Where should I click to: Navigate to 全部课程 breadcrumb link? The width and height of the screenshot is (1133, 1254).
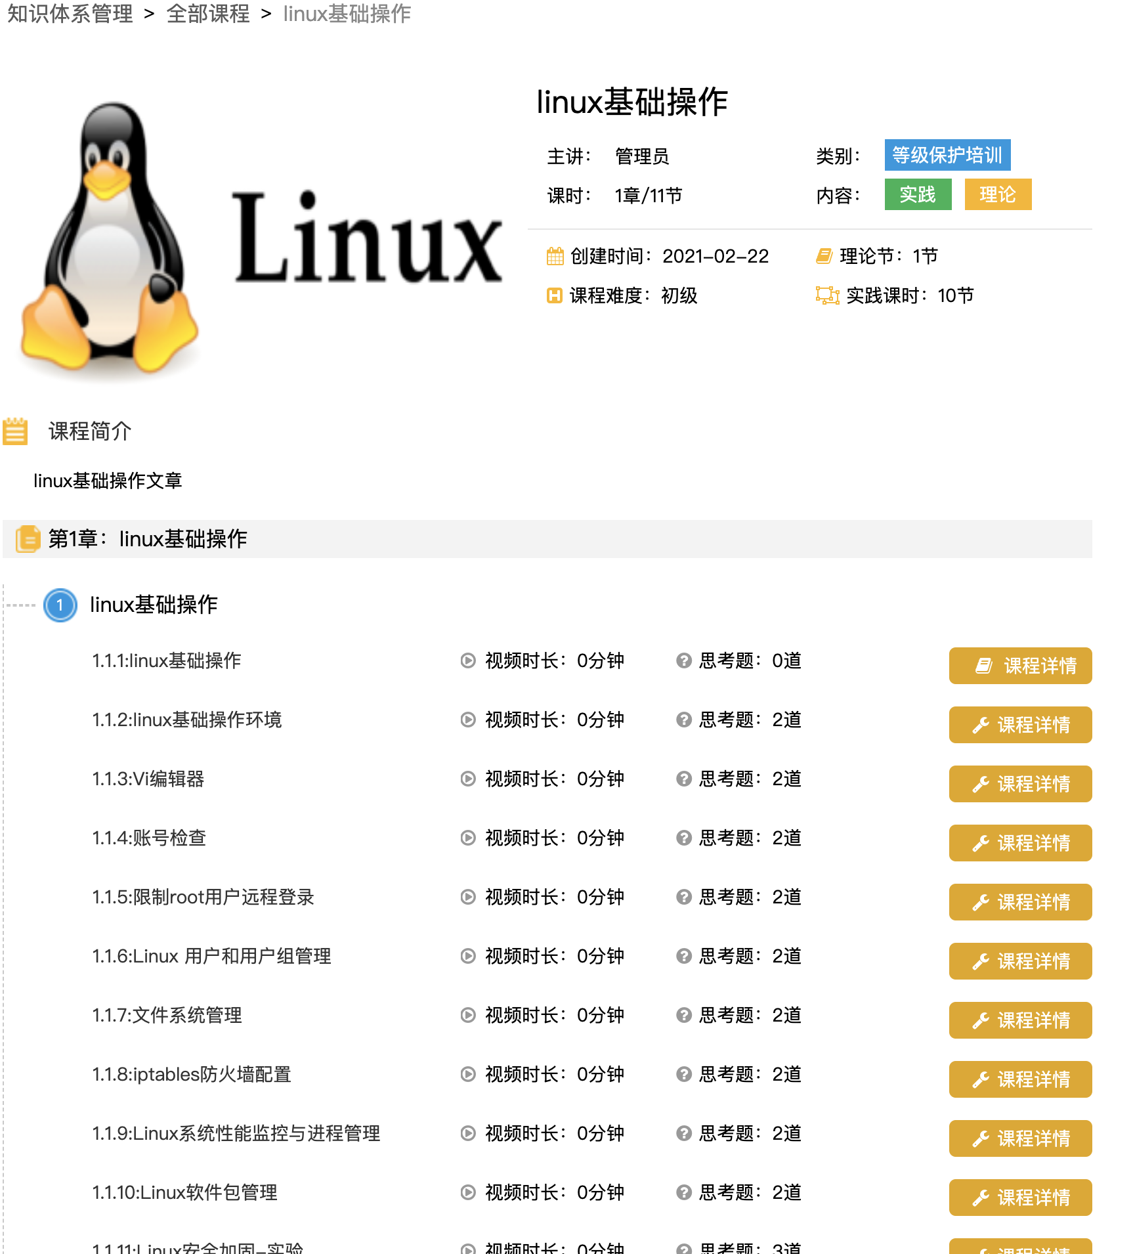(207, 13)
